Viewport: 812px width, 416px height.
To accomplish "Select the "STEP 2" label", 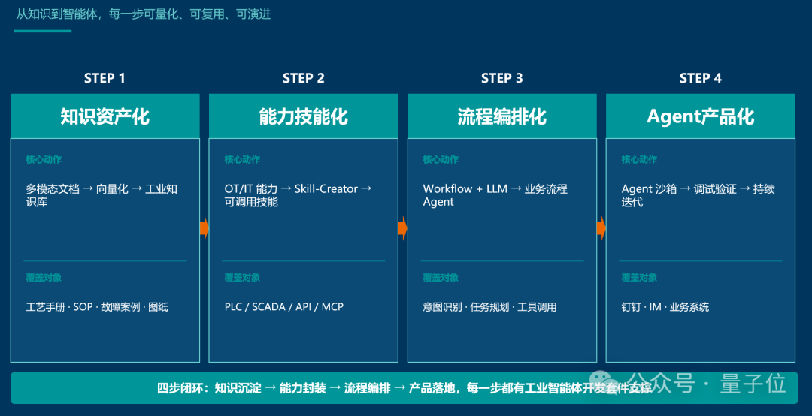I will 304,78.
